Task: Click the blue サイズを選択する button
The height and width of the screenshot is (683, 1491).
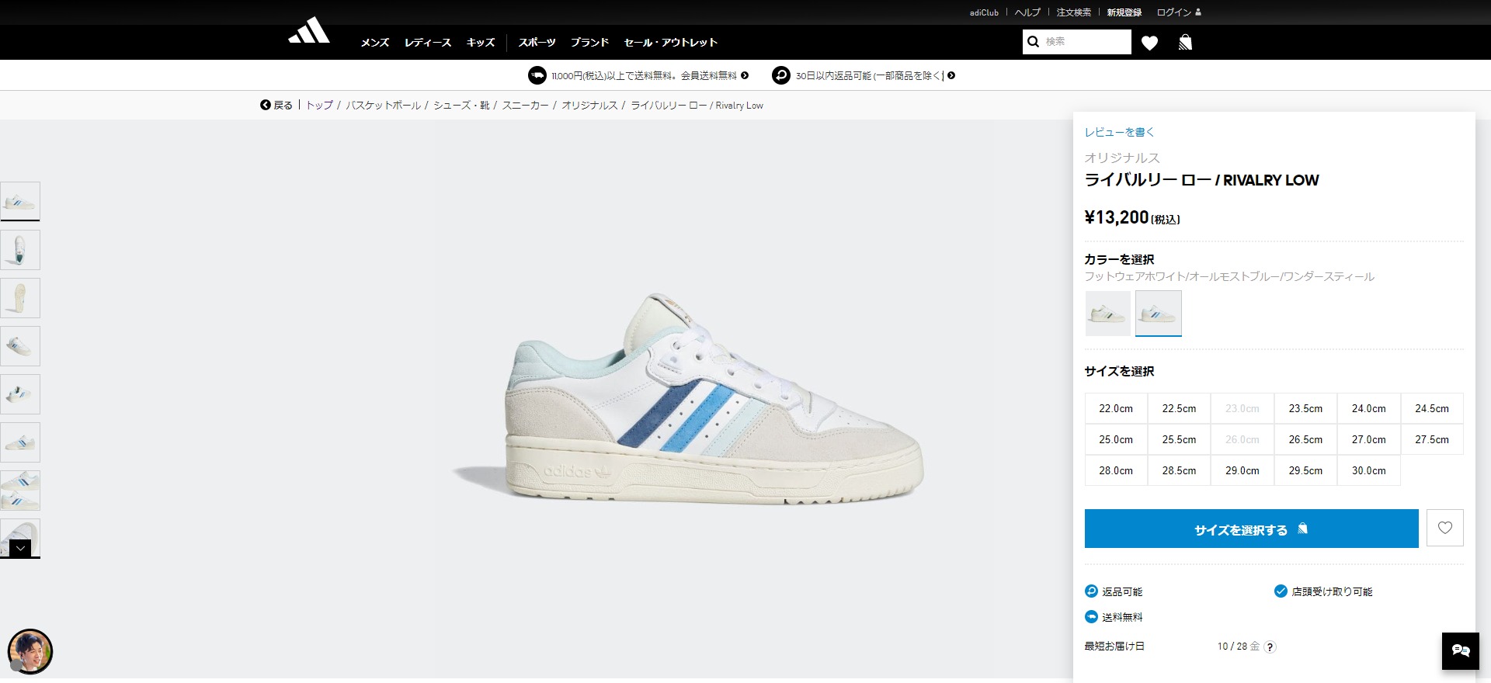Action: 1252,529
